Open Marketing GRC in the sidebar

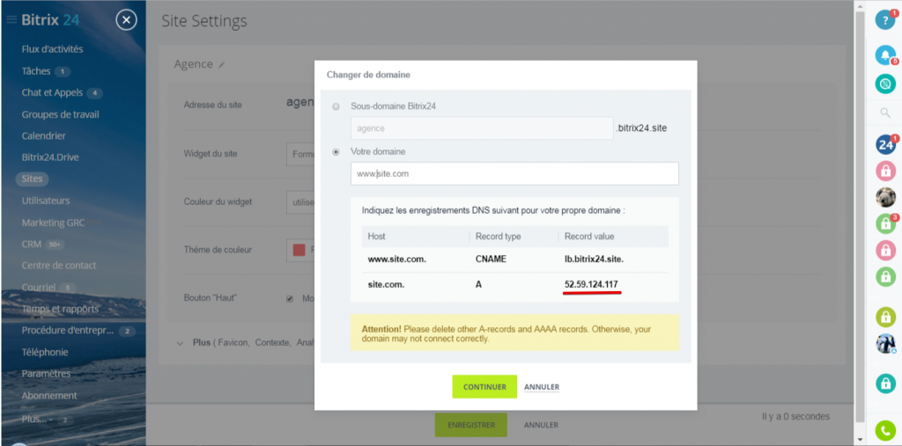(x=53, y=223)
